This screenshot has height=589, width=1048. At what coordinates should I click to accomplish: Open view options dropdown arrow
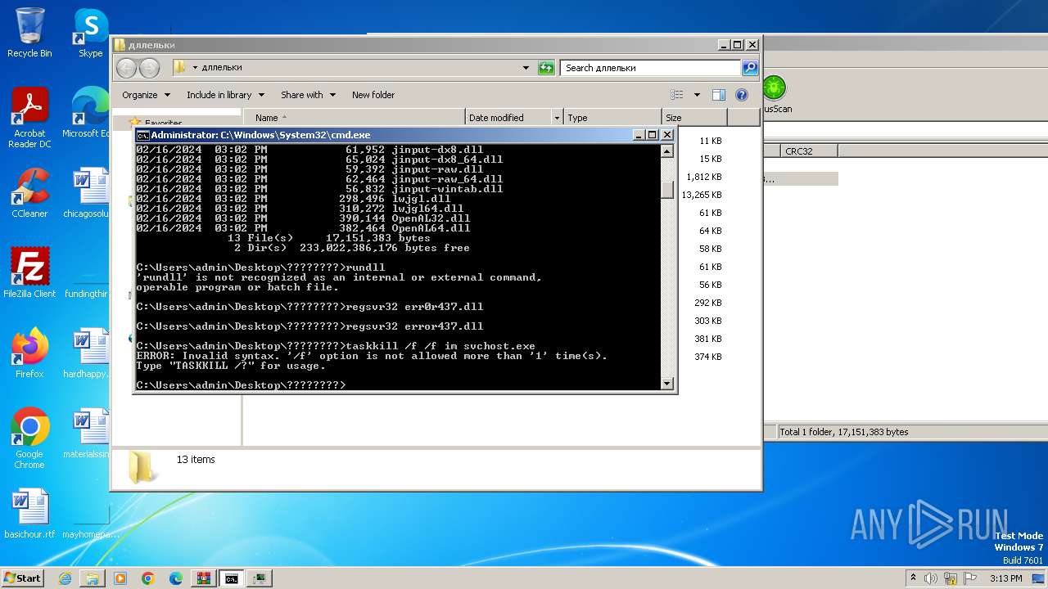pos(697,95)
